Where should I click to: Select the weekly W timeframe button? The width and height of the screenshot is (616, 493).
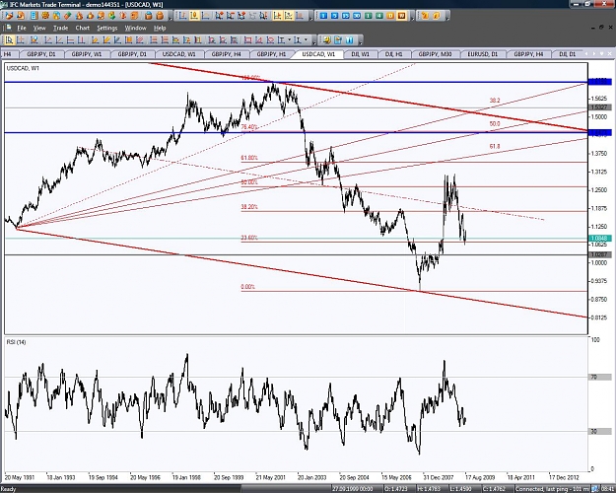click(x=401, y=16)
